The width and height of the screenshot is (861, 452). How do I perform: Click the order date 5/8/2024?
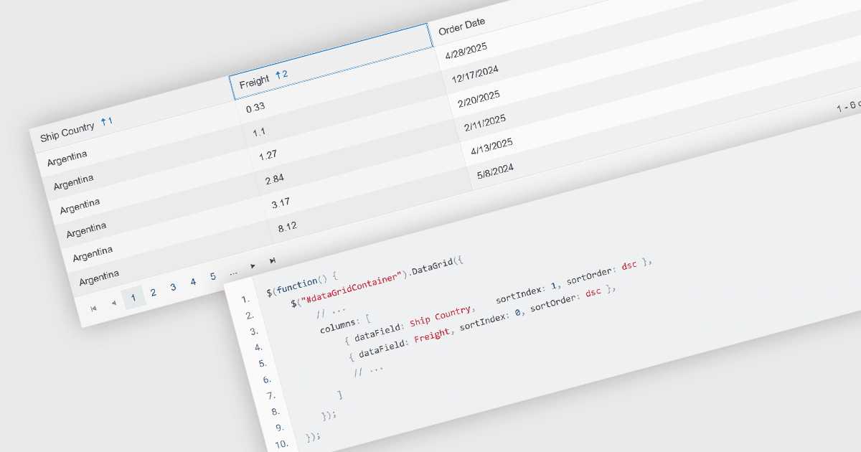[x=495, y=171]
